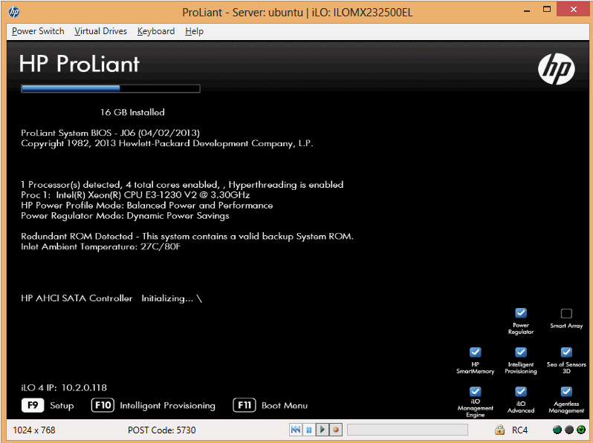Open the Virtual Drives menu
Image resolution: width=593 pixels, height=443 pixels.
100,31
